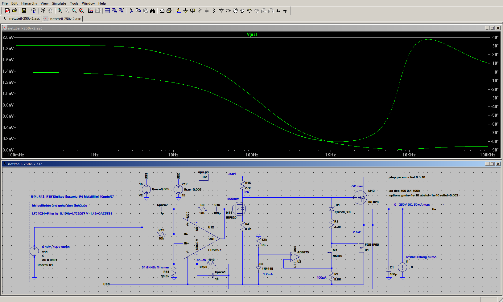Click the EDZV8_2B zener diode label

[x=342, y=212]
